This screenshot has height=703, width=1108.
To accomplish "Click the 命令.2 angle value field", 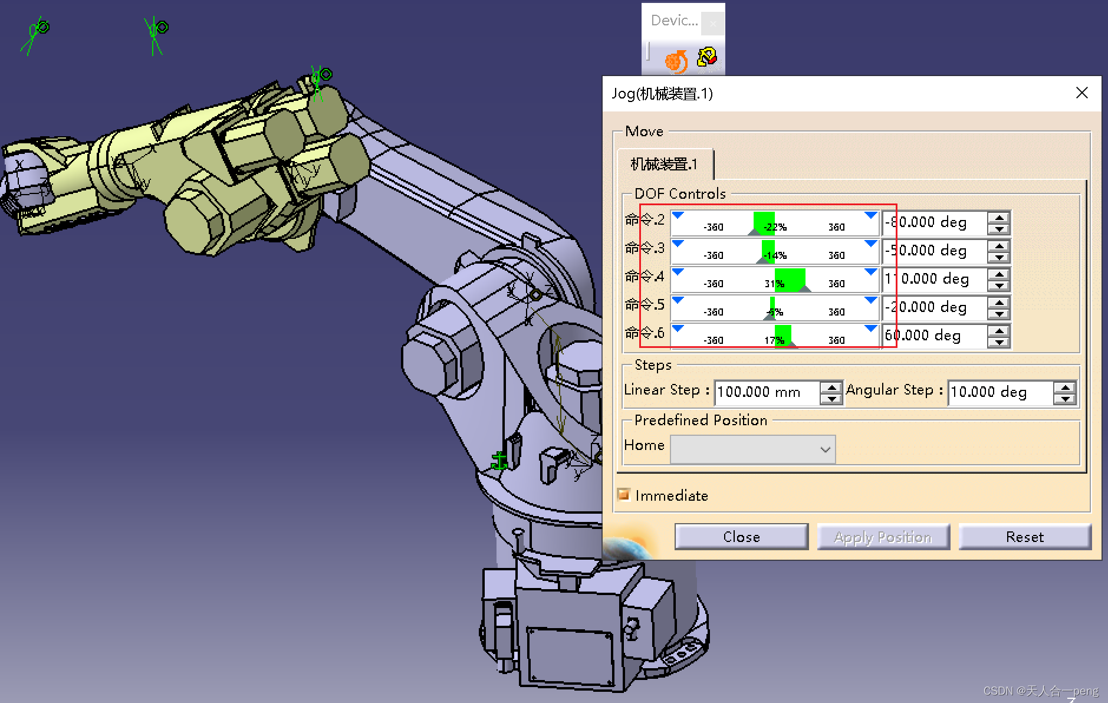I will coord(934,223).
